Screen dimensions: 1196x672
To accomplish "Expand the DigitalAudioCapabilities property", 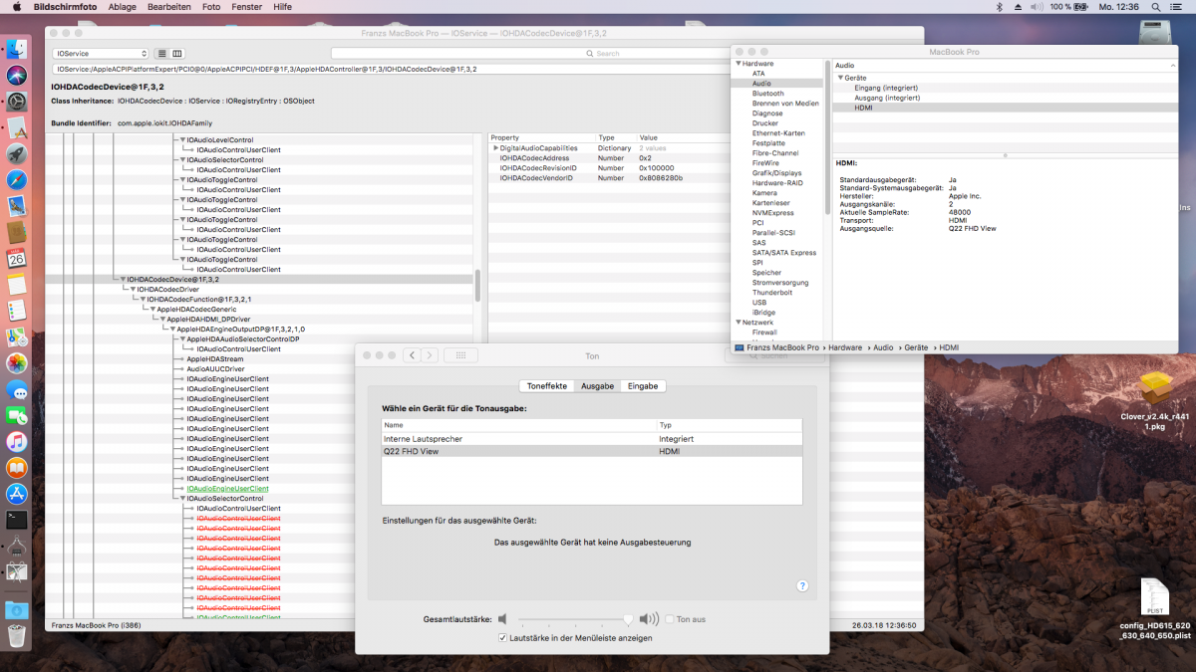I will coord(495,148).
